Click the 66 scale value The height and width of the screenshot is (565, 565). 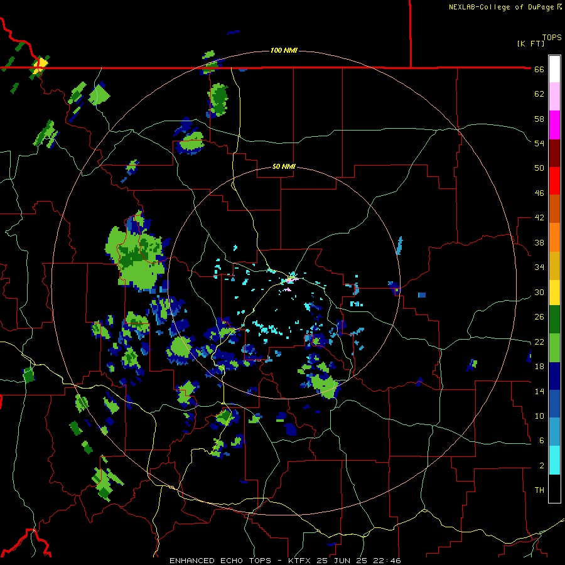539,69
